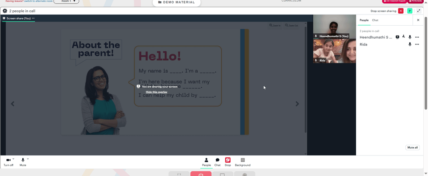The image size is (428, 176).
Task: Open the Room 1 dropdown
Action: click(66, 1)
